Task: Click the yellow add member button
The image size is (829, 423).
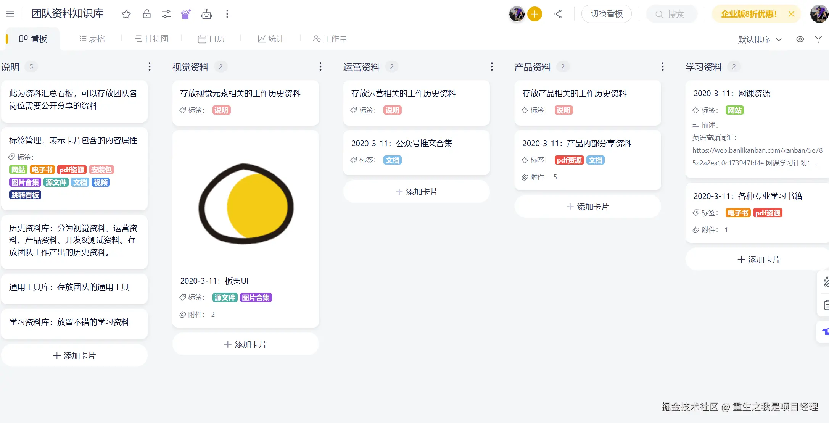Action: coord(534,14)
